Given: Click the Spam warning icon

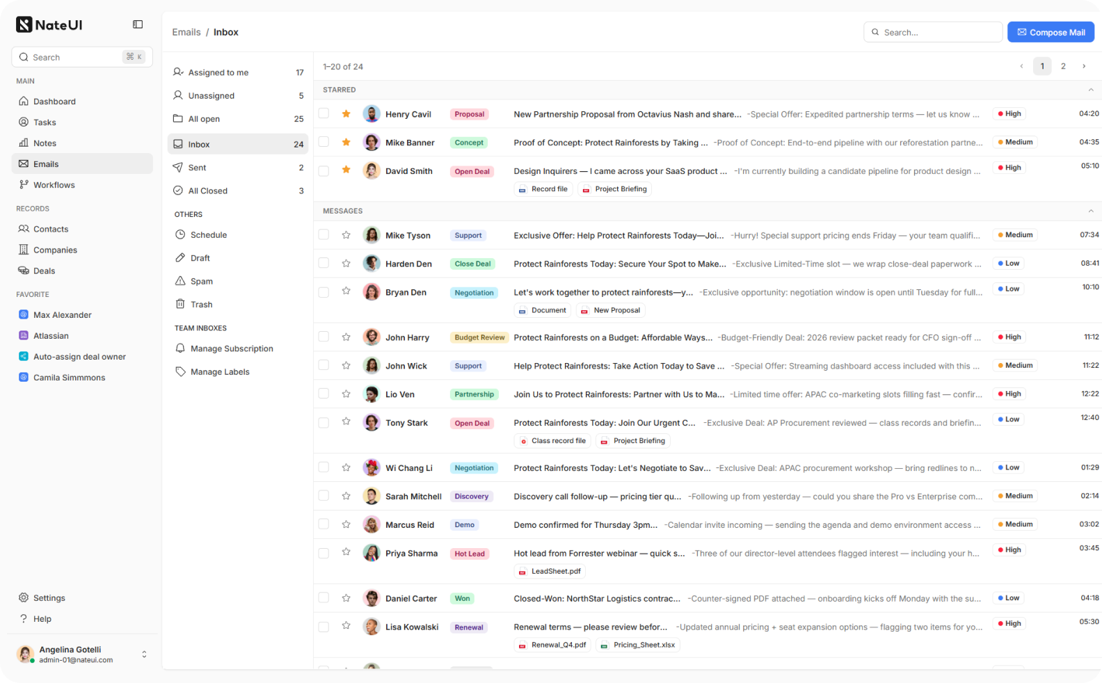Looking at the screenshot, I should click(x=180, y=281).
